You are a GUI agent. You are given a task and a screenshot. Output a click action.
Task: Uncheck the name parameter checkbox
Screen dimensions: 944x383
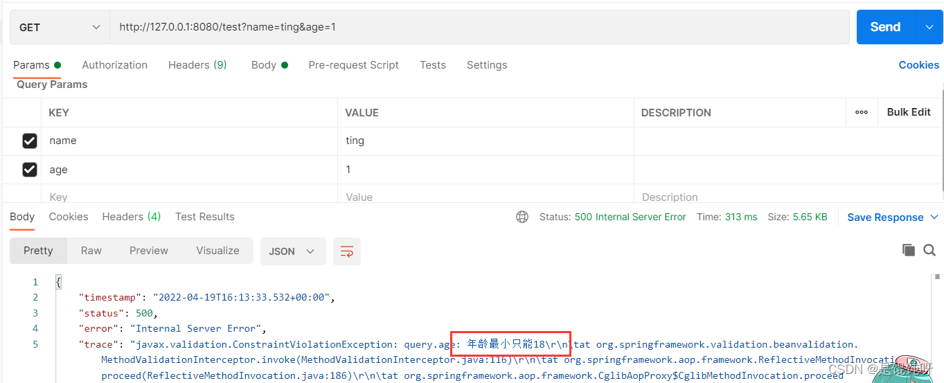coord(30,141)
